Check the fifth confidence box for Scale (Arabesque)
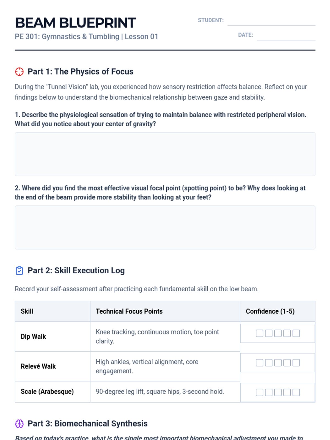This screenshot has height=440, width=330. [x=296, y=392]
